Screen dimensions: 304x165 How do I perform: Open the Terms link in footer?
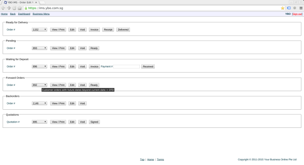click(x=160, y=159)
